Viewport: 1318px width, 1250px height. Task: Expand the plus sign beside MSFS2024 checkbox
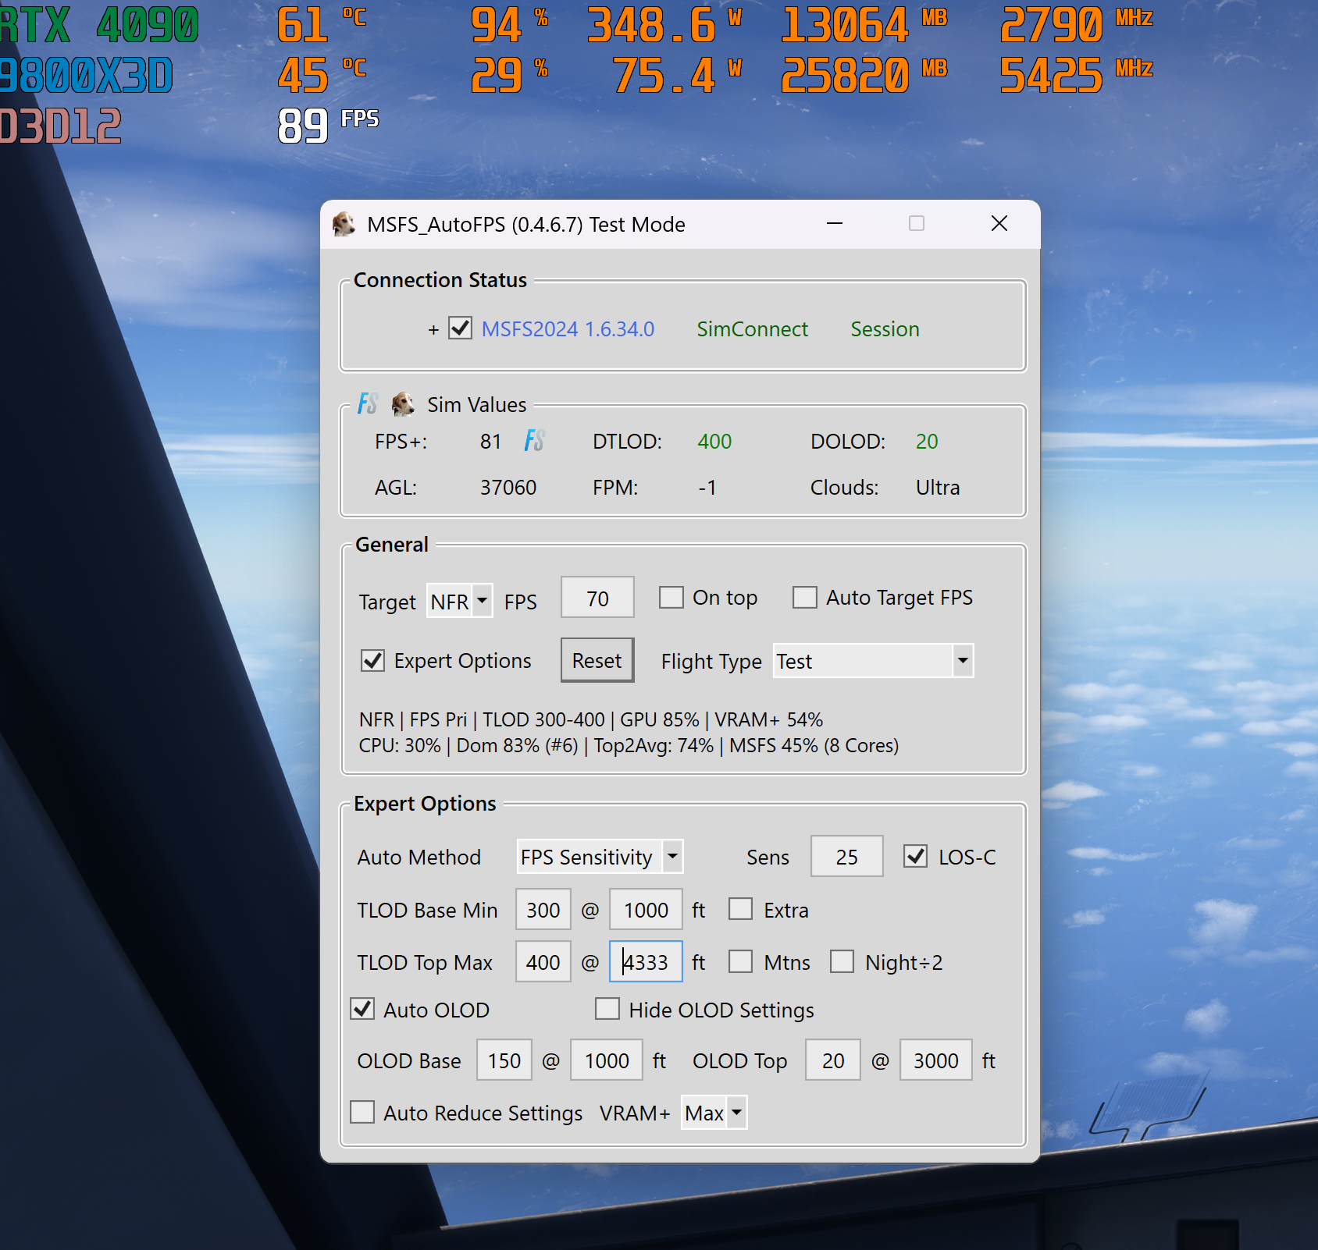(433, 330)
